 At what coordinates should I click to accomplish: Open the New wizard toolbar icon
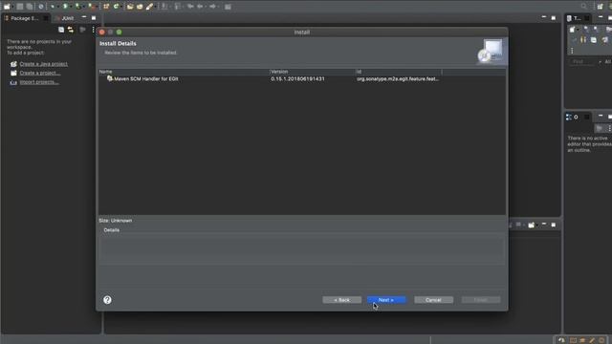(x=7, y=7)
